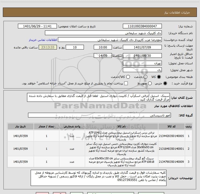Click the need number field 1101093384000047

142,26
